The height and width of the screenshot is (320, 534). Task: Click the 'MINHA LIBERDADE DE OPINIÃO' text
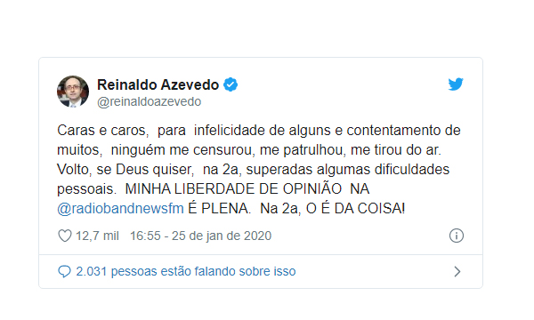[233, 188]
